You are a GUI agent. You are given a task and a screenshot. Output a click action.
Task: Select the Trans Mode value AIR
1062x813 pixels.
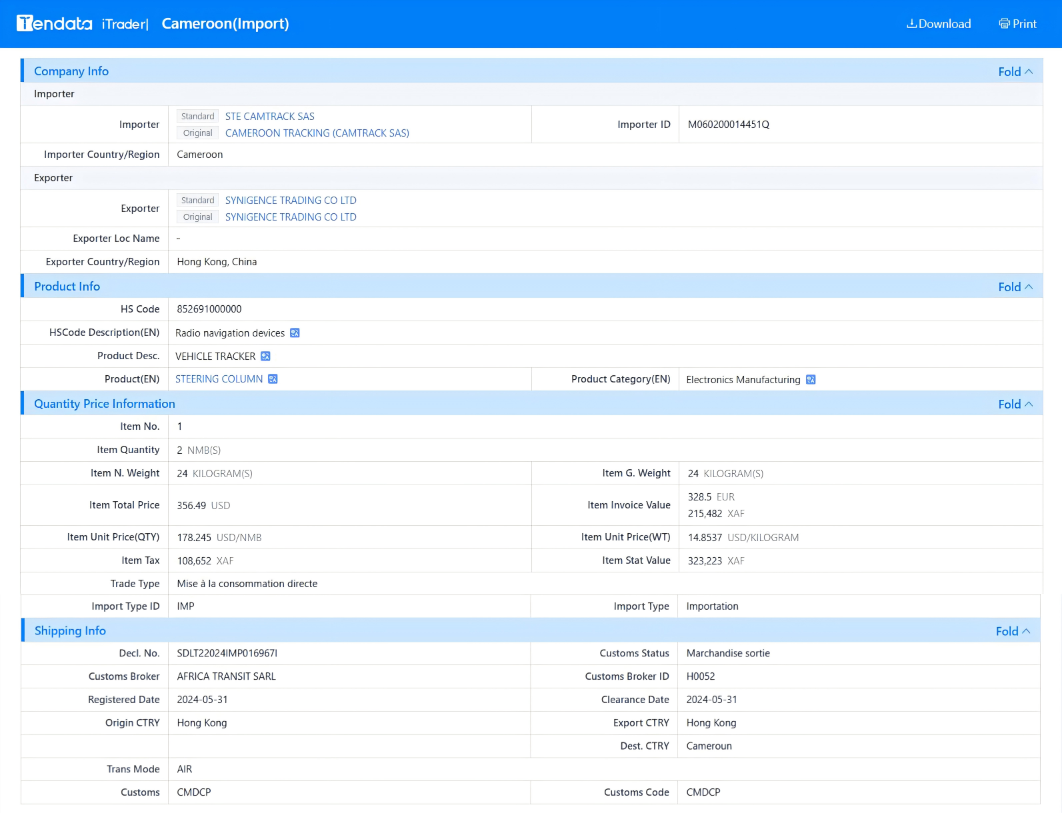pyautogui.click(x=185, y=769)
